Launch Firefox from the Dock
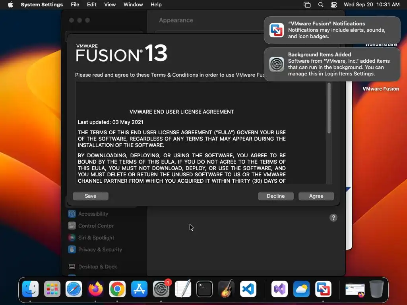Viewport: 407px width, 305px height. 95,289
